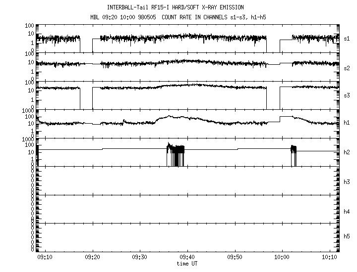Select the h3 channel label
The width and height of the screenshot is (357, 272).
tap(347, 182)
